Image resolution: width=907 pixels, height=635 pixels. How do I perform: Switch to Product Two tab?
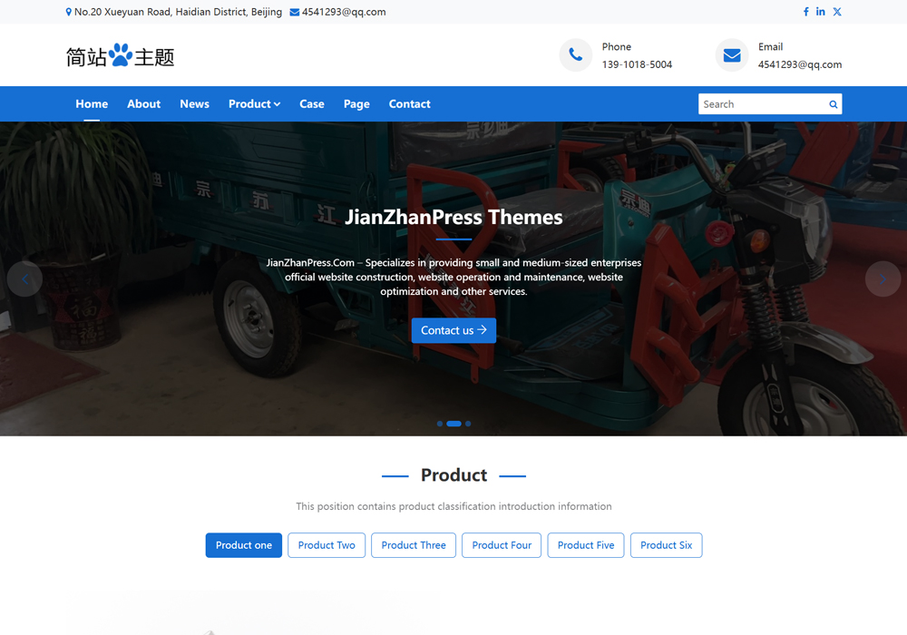click(x=327, y=545)
